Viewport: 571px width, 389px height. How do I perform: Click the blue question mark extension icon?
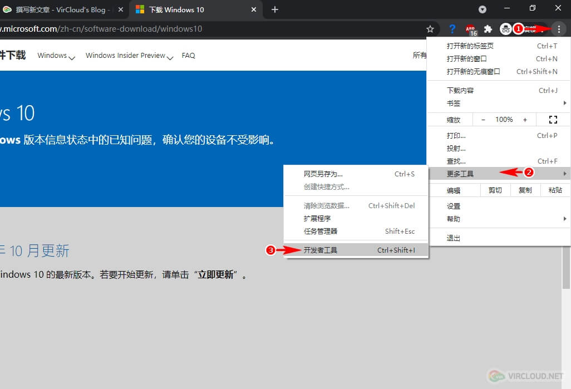click(x=452, y=29)
